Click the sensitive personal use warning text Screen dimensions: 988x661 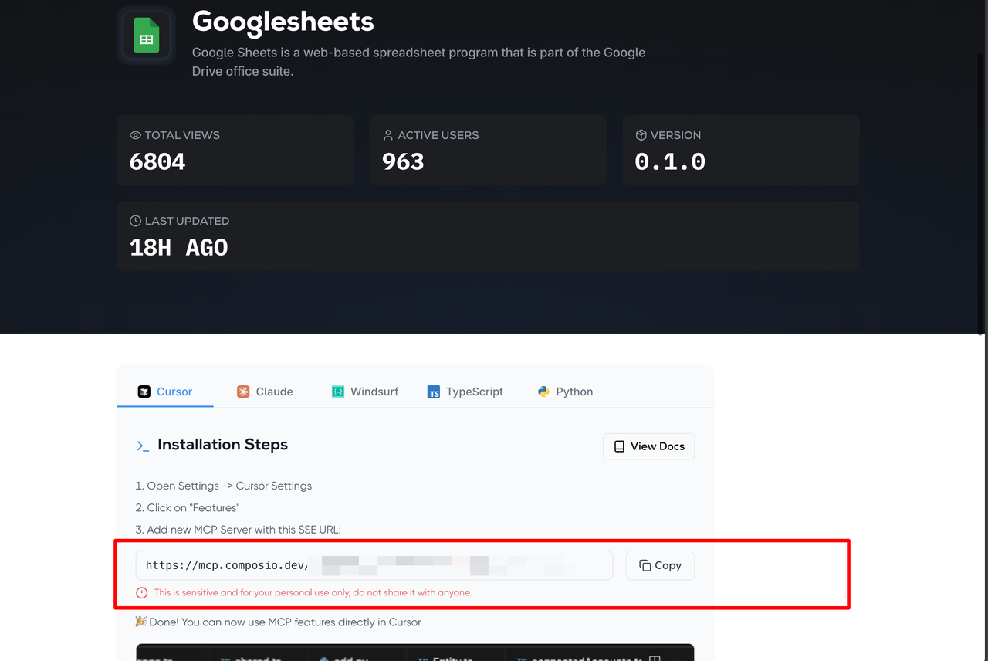point(313,593)
